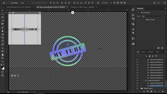This screenshot has width=167, height=94.
Task: Switch to the Layers panel tab
Action: click(x=143, y=52)
